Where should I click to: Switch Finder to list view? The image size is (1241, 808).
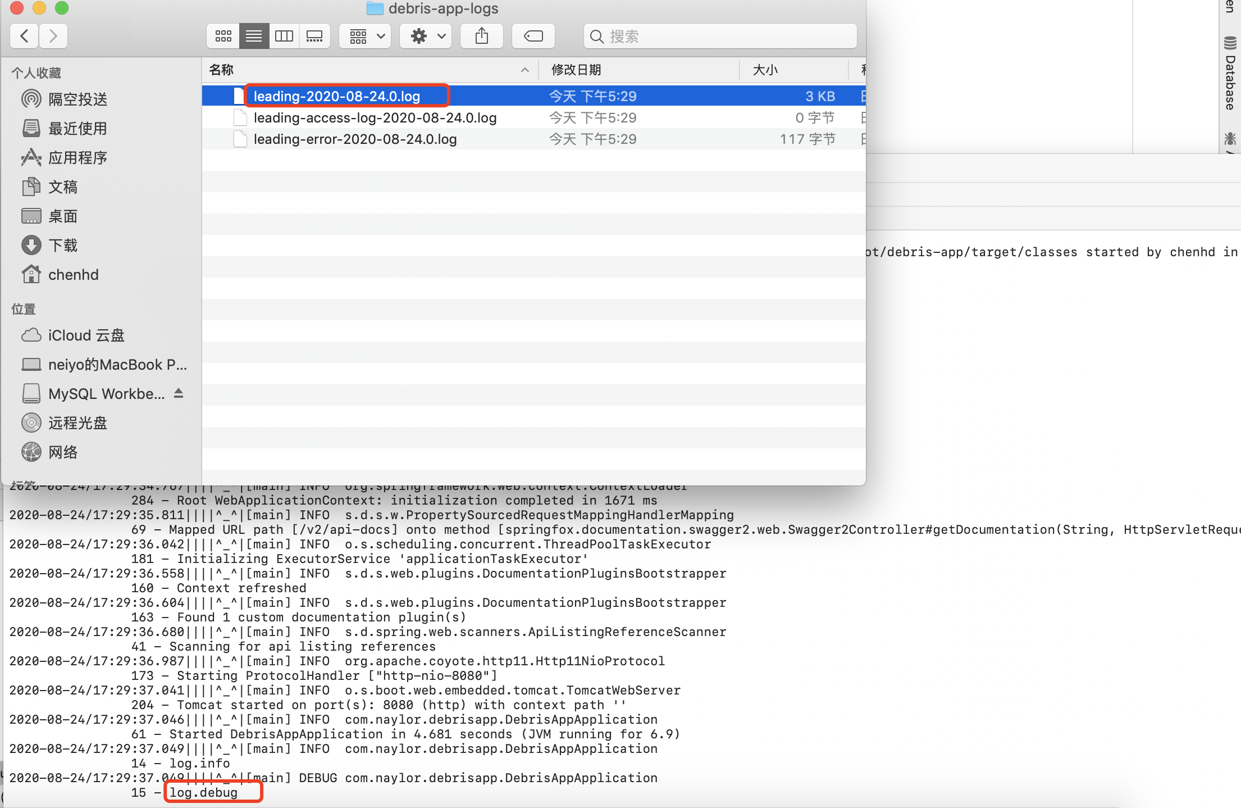point(254,37)
